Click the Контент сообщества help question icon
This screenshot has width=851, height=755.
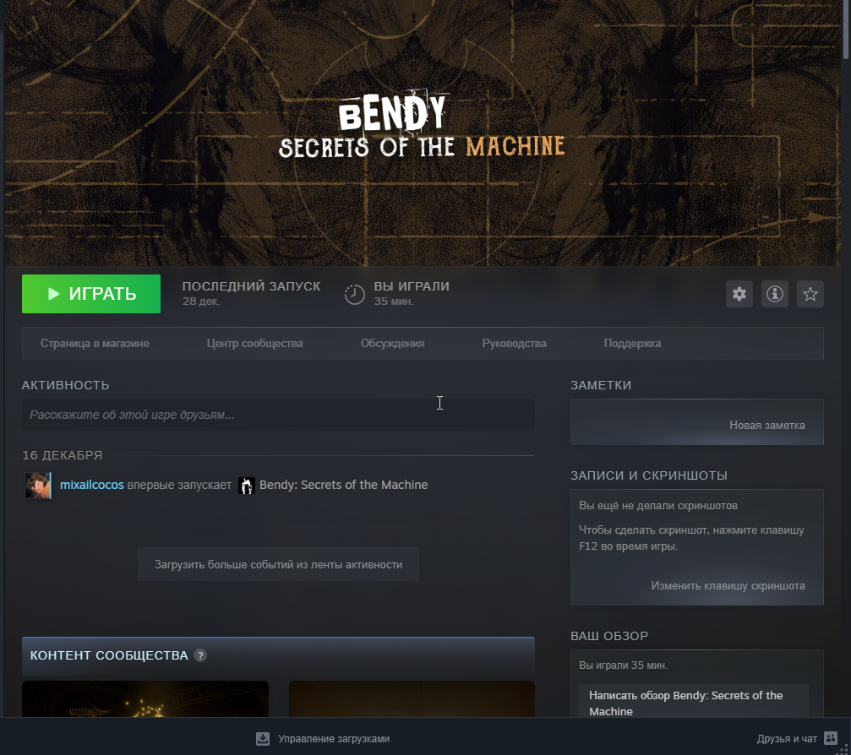point(200,655)
